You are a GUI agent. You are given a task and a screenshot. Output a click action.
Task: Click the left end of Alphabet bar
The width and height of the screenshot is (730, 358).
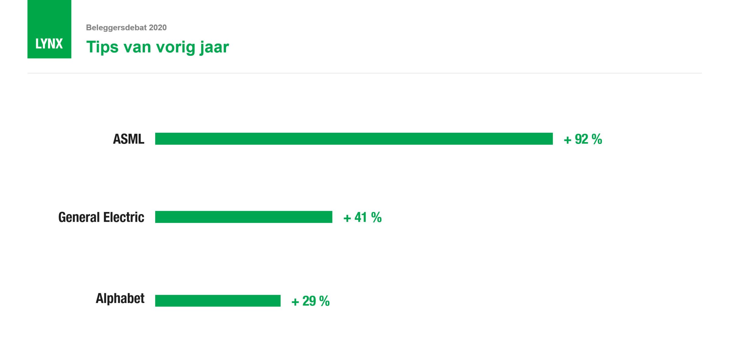(x=158, y=301)
